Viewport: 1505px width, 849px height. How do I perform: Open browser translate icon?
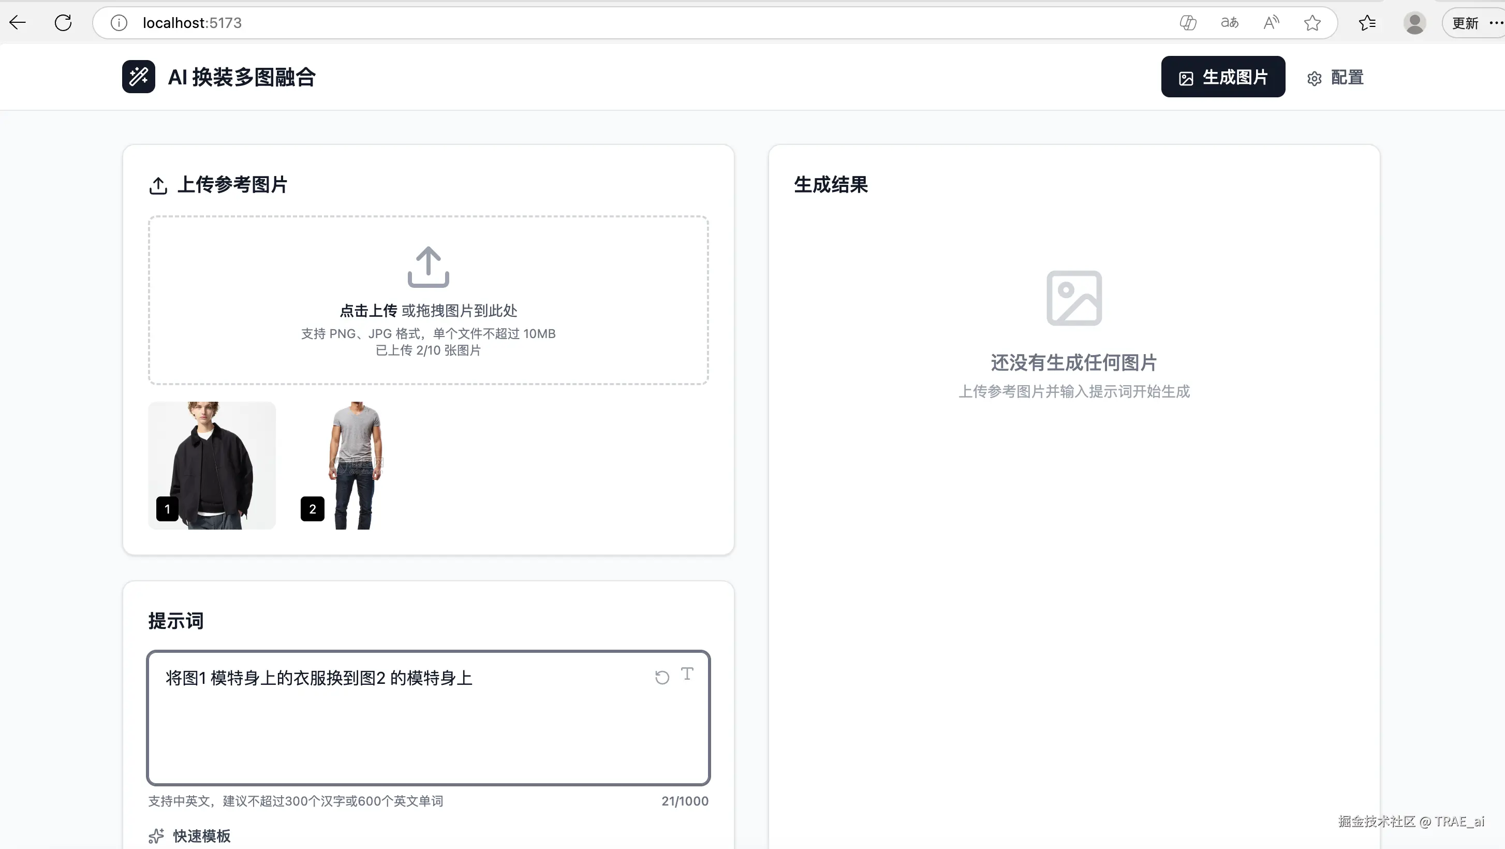click(1229, 23)
